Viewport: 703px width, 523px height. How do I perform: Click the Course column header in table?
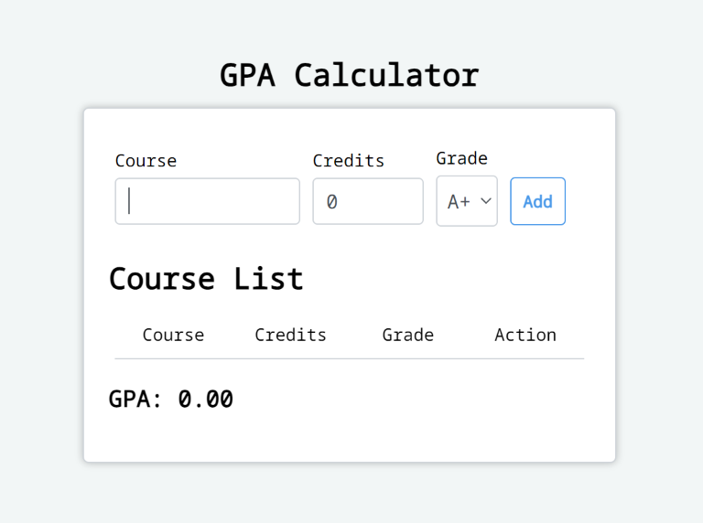tap(173, 335)
